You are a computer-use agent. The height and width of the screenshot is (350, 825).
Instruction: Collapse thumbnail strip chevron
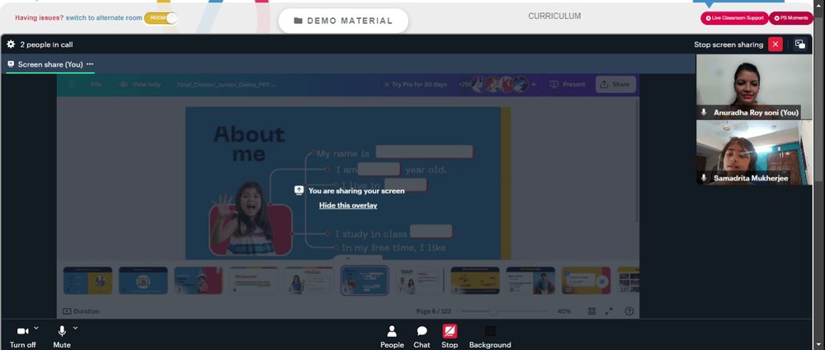coord(348,259)
